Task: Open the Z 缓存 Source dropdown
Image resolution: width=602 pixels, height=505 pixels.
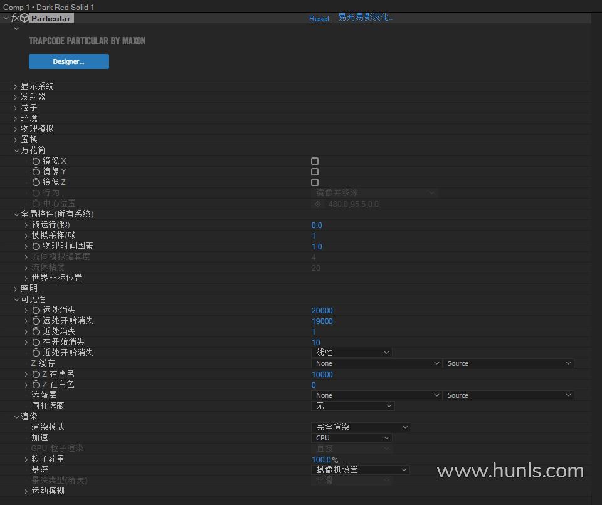Action: (509, 363)
